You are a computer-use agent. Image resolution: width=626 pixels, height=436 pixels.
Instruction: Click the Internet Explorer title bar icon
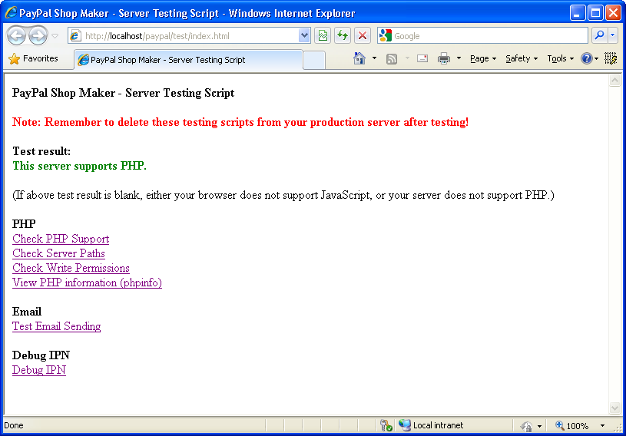tap(11, 13)
